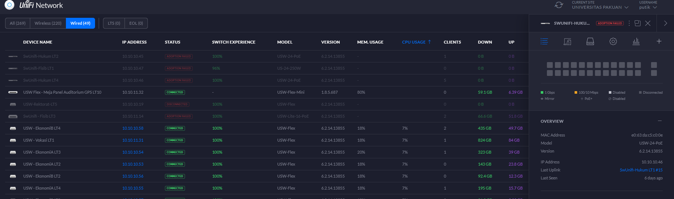674x199 pixels.
Task: Open the device Details list tab icon
Action: click(544, 41)
